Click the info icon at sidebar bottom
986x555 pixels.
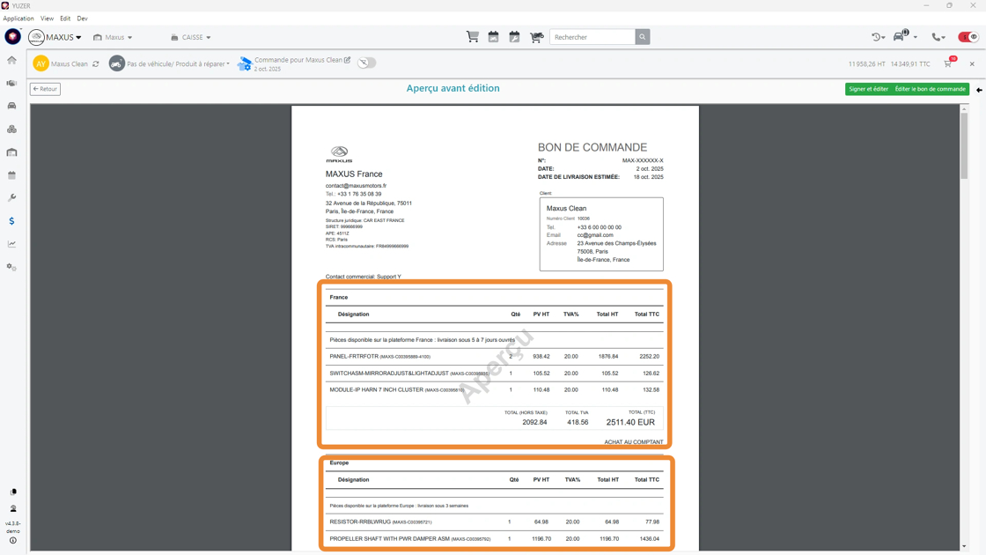click(x=12, y=541)
